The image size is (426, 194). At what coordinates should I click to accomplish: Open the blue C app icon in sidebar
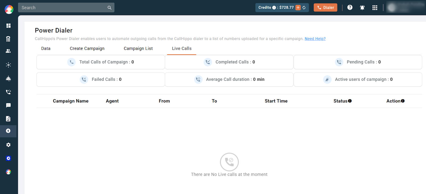coord(9,158)
